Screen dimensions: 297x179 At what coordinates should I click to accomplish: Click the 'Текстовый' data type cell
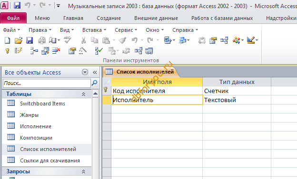(237, 100)
